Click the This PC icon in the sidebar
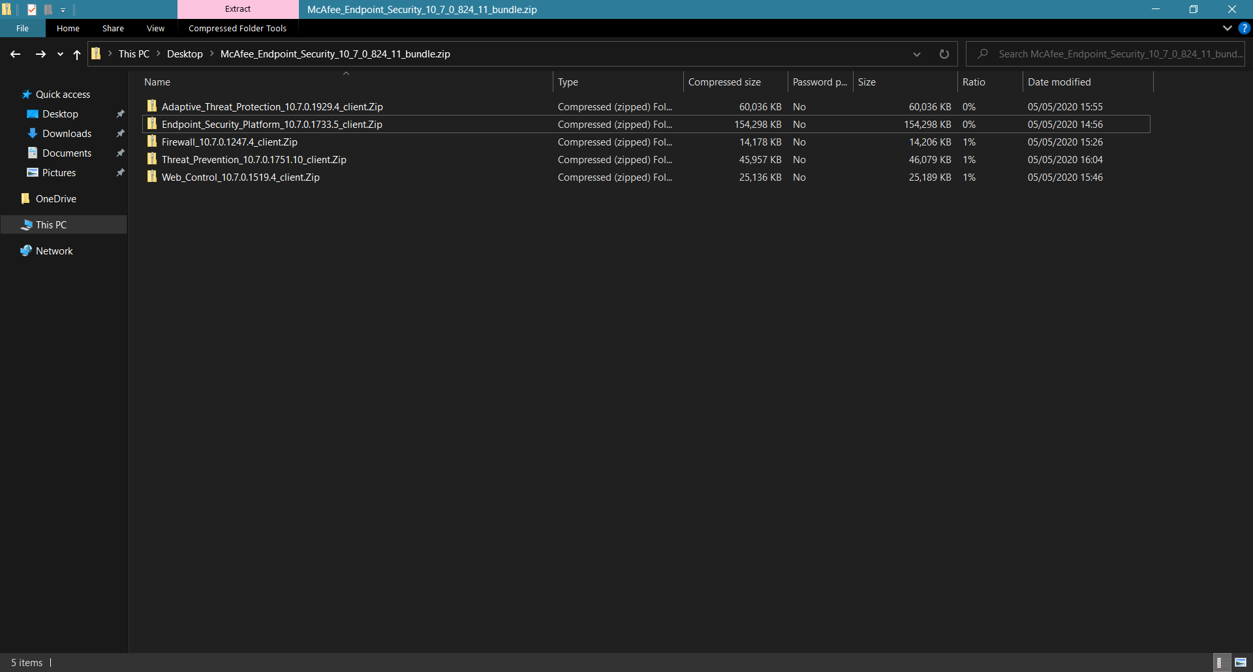The height and width of the screenshot is (672, 1253). coord(27,225)
